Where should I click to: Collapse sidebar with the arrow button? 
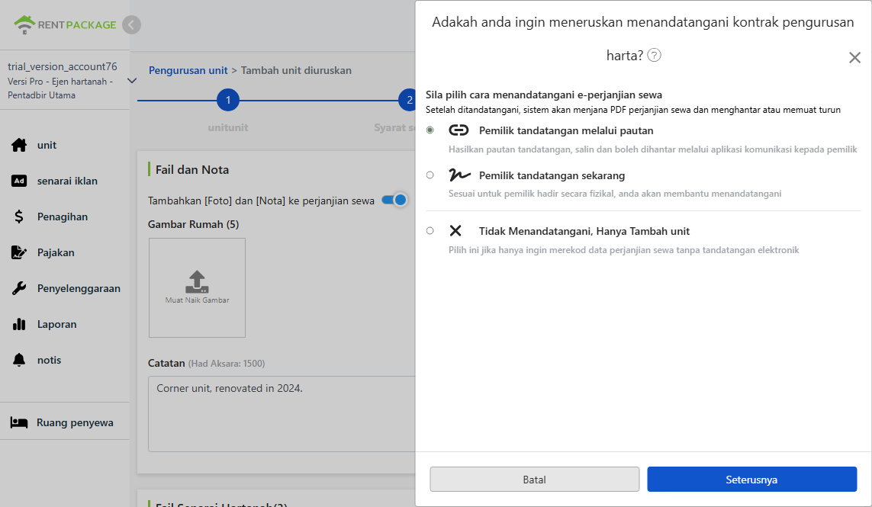pyautogui.click(x=132, y=24)
